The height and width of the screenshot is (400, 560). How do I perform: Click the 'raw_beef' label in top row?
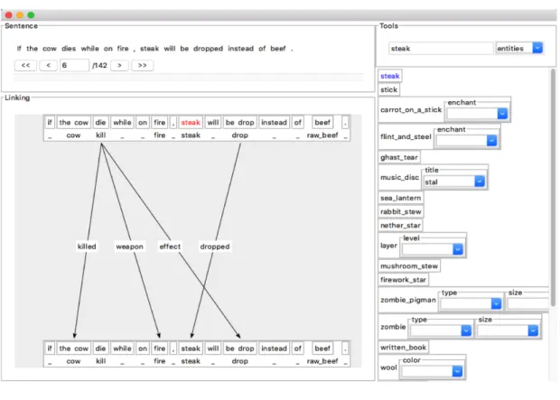coord(322,135)
